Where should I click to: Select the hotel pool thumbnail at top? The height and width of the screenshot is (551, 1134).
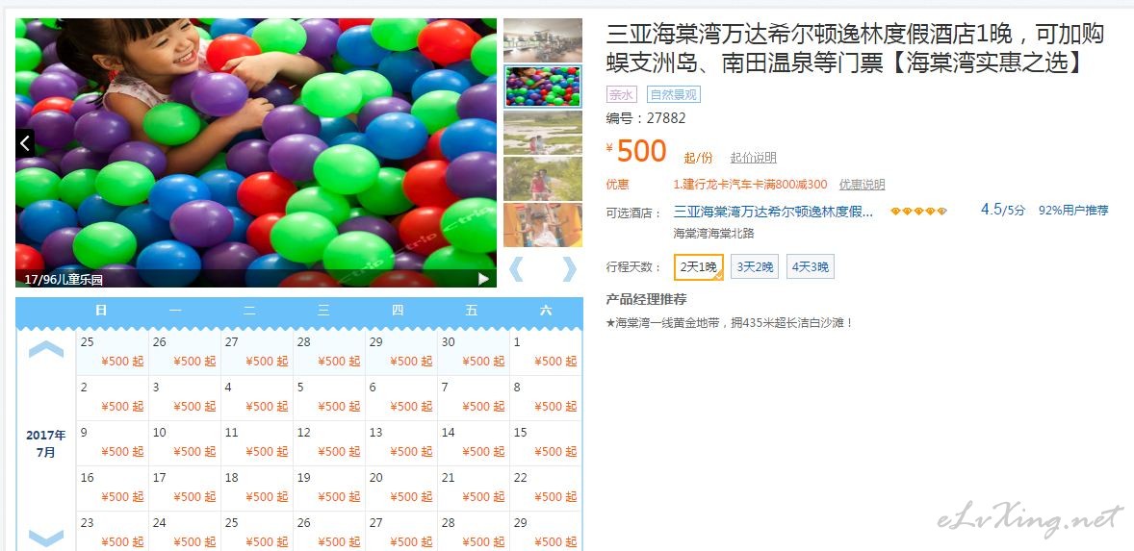(542, 40)
